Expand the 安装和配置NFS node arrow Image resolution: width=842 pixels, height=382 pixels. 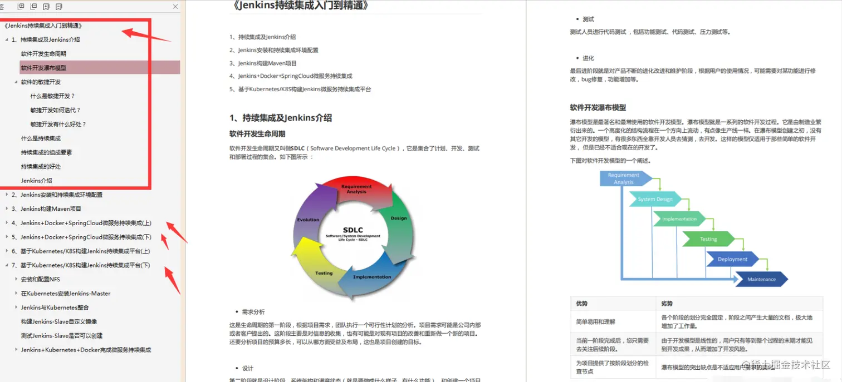pos(16,279)
